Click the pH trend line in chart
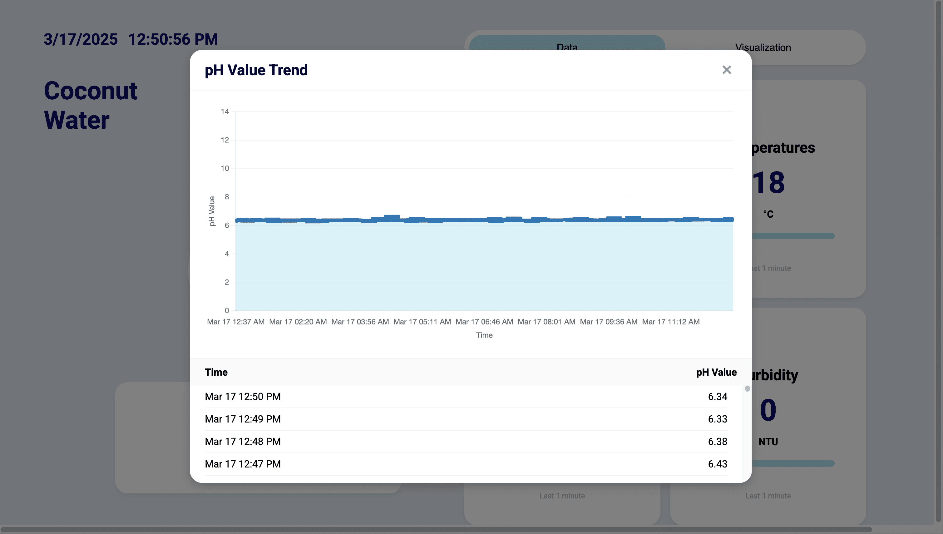This screenshot has height=534, width=943. [484, 220]
